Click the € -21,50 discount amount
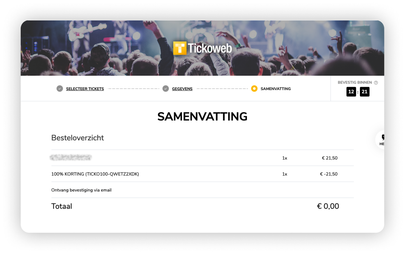Image resolution: width=405 pixels, height=254 pixels. coord(329,174)
